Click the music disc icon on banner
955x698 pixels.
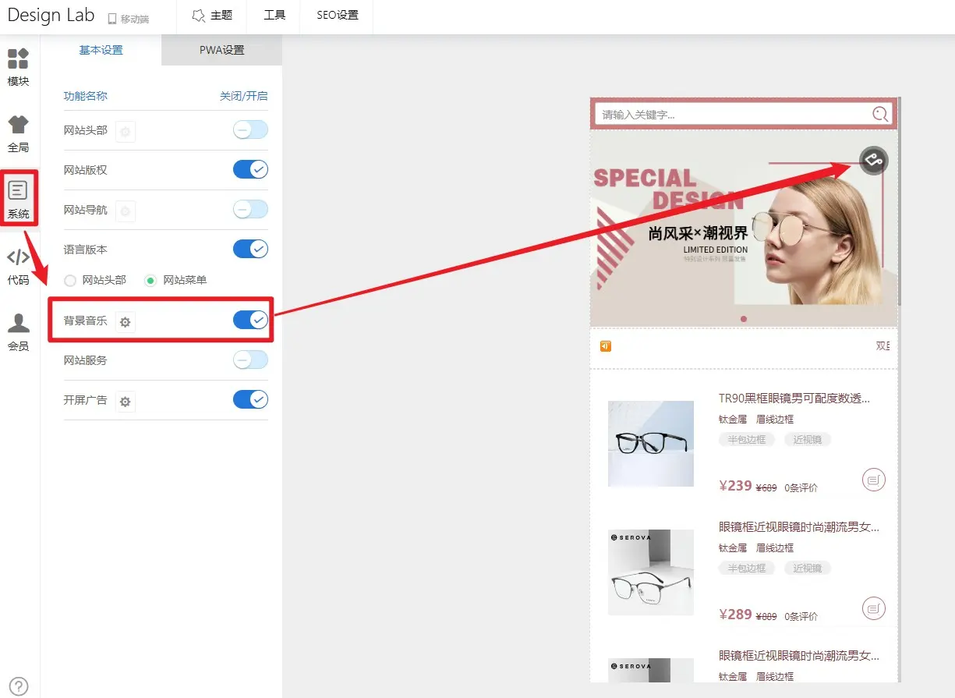click(x=873, y=161)
